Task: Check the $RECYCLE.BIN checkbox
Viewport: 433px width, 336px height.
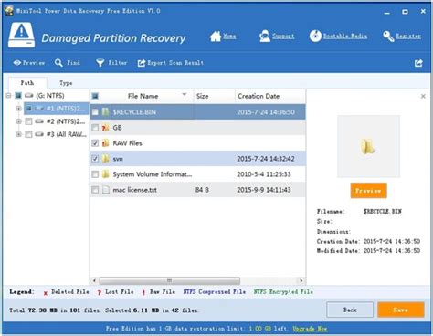Action: (95, 112)
